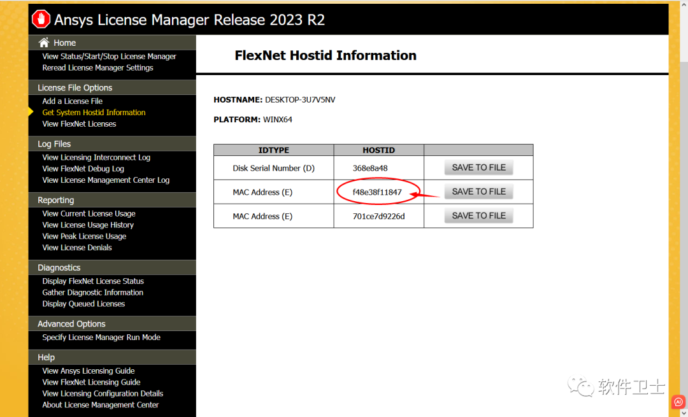
Task: Select Get System Hostid Information
Action: [94, 113]
